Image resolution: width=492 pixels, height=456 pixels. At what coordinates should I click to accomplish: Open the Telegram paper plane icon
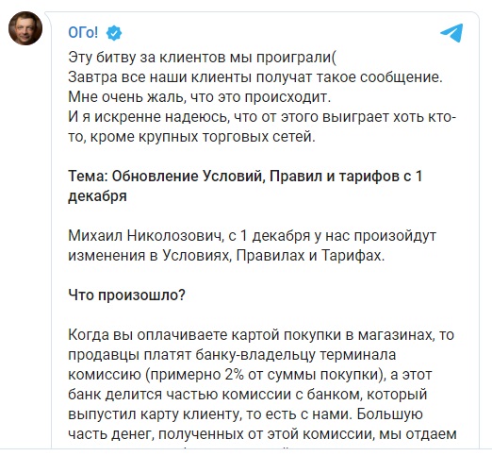coord(451,33)
